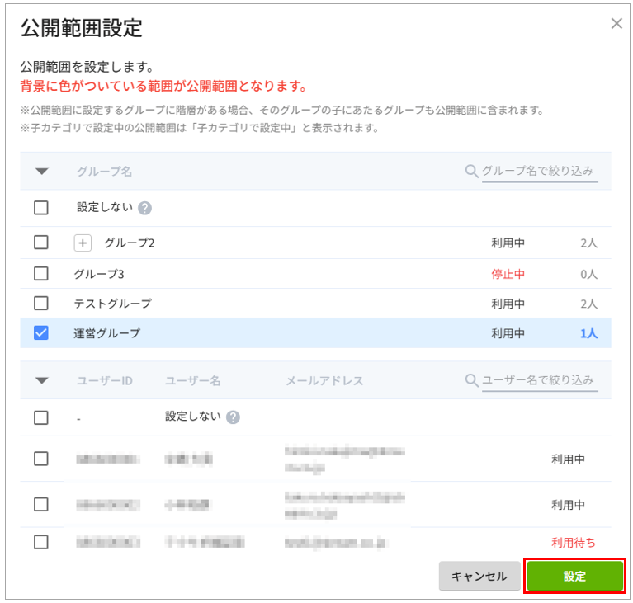Focus the グループ名で絞り込み search field
The image size is (633, 603).
539,171
